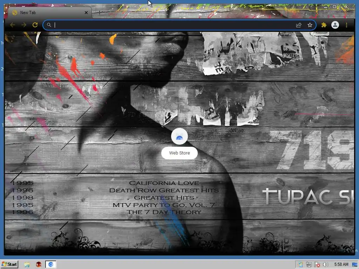Click the search magnifier in address bar
359x269 pixels.
[x=49, y=25]
